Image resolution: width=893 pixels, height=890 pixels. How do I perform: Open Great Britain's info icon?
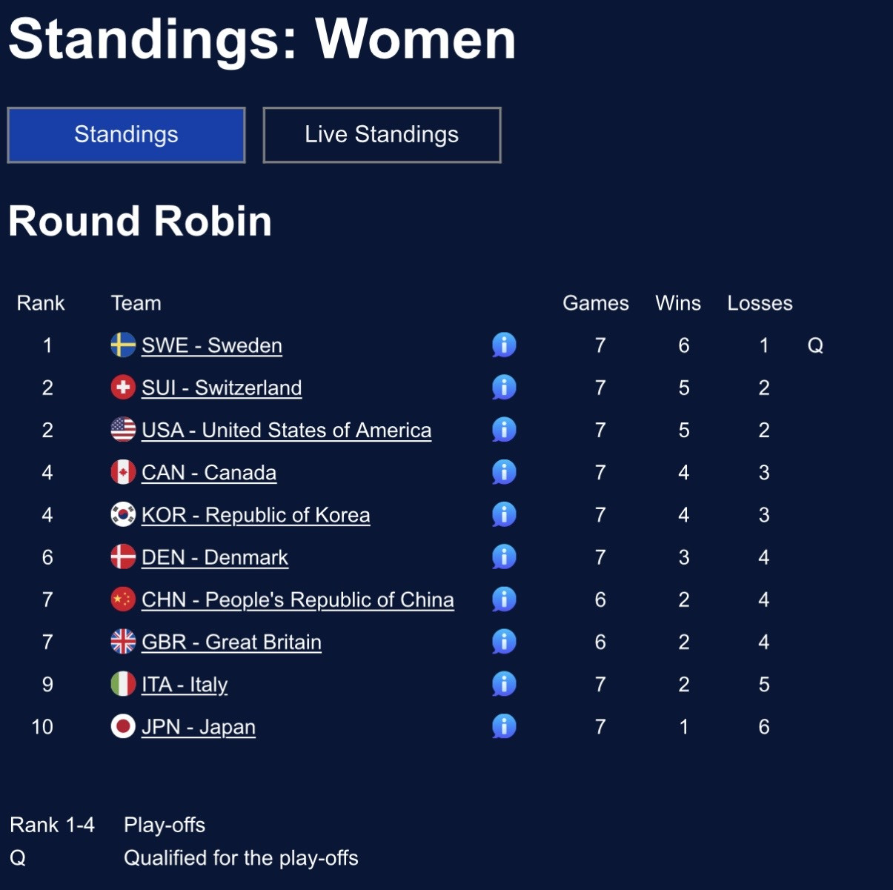tap(504, 642)
